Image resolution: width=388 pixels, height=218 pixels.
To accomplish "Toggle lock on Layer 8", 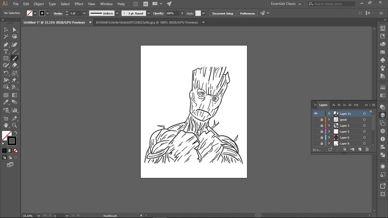I will [322, 143].
